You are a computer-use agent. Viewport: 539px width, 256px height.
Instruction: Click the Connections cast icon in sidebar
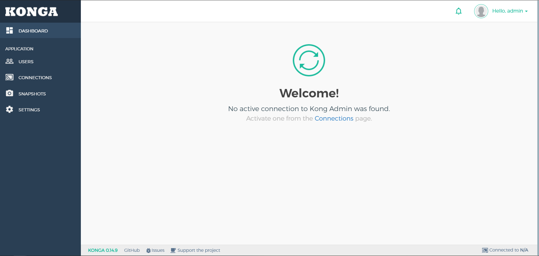coord(10,77)
